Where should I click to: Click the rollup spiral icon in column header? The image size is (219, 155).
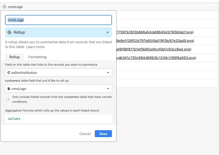coord(5,7)
